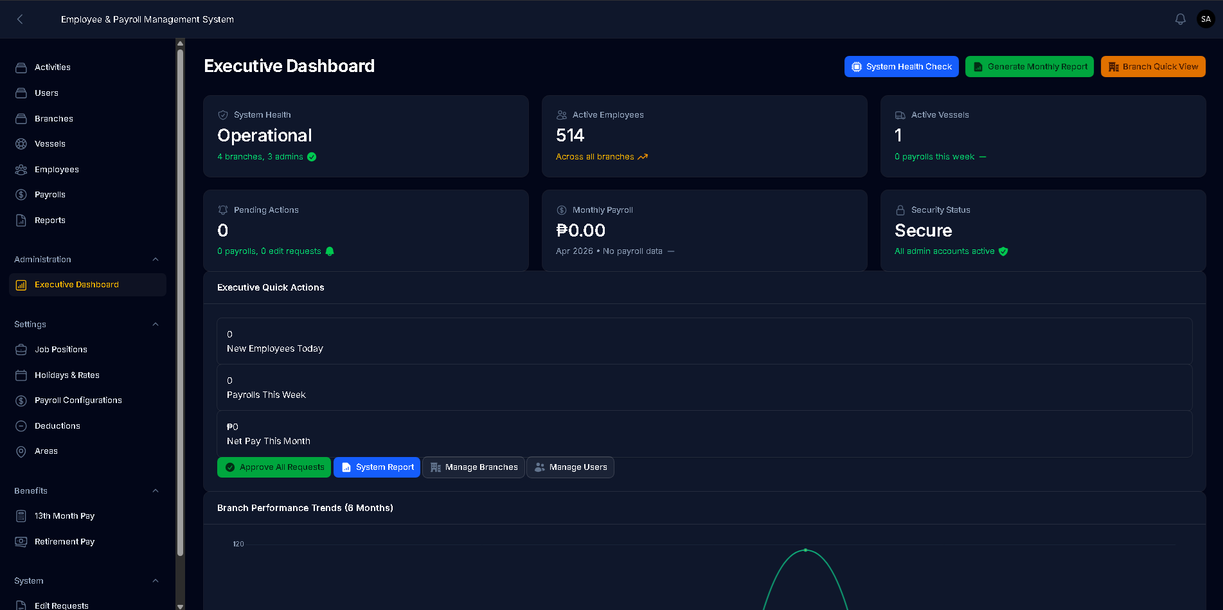
Task: Run System Health Check
Action: 901,67
